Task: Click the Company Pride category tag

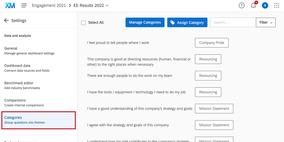Action: [x=211, y=43]
